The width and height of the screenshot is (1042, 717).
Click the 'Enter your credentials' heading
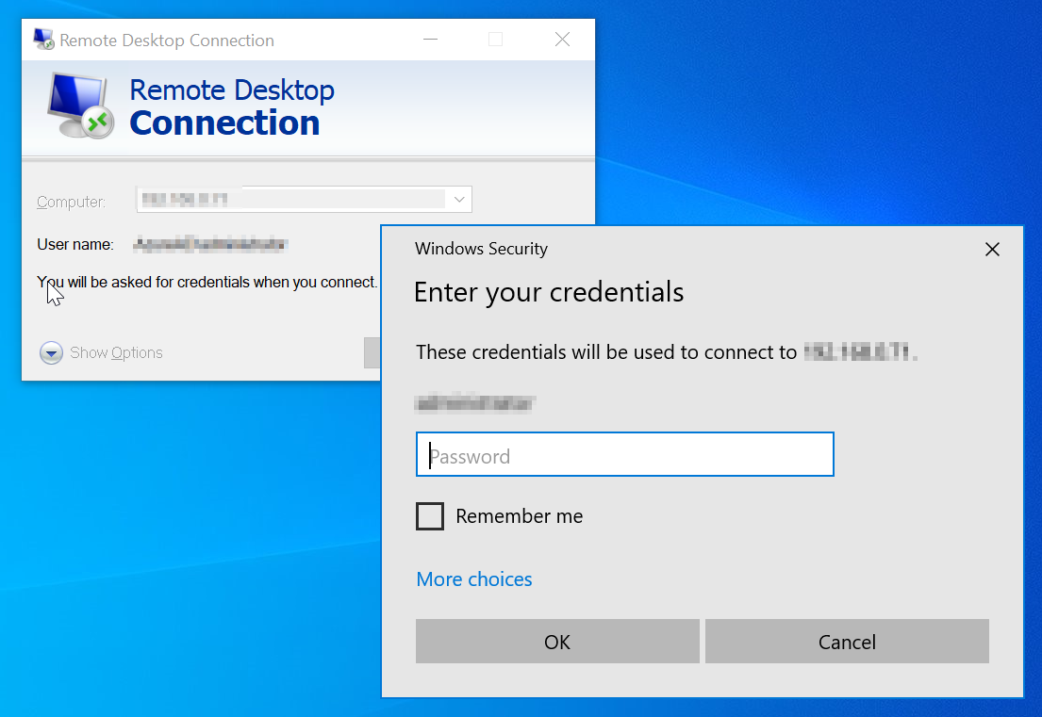[549, 293]
